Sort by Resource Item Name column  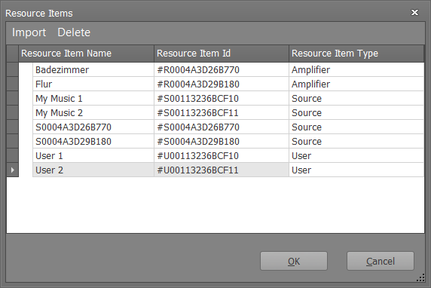click(86, 54)
